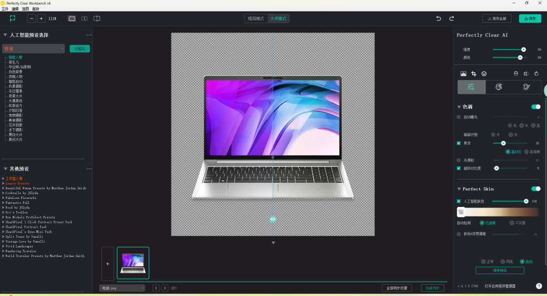Open the help question mark icon
This screenshot has height=296, width=547.
point(538,286)
